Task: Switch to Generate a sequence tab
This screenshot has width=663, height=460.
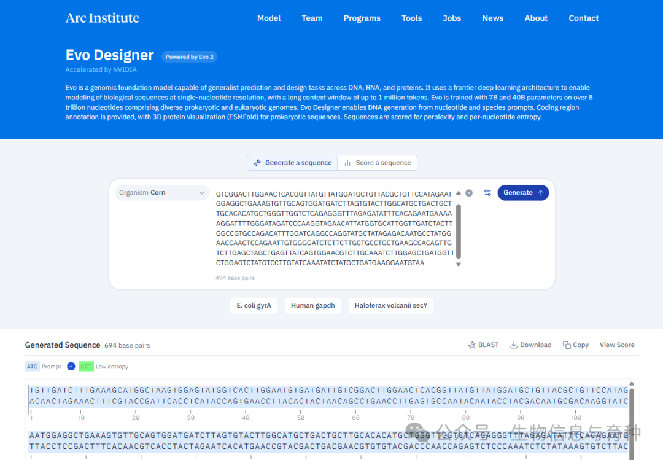Action: click(292, 163)
